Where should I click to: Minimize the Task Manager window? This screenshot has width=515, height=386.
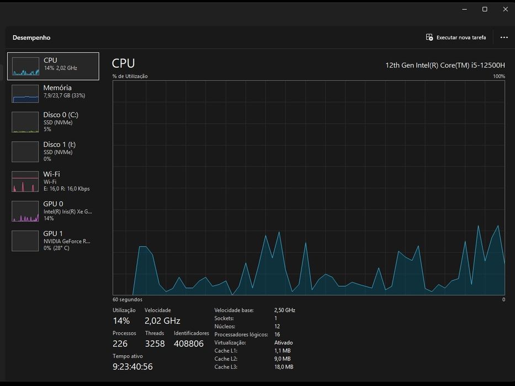click(464, 9)
